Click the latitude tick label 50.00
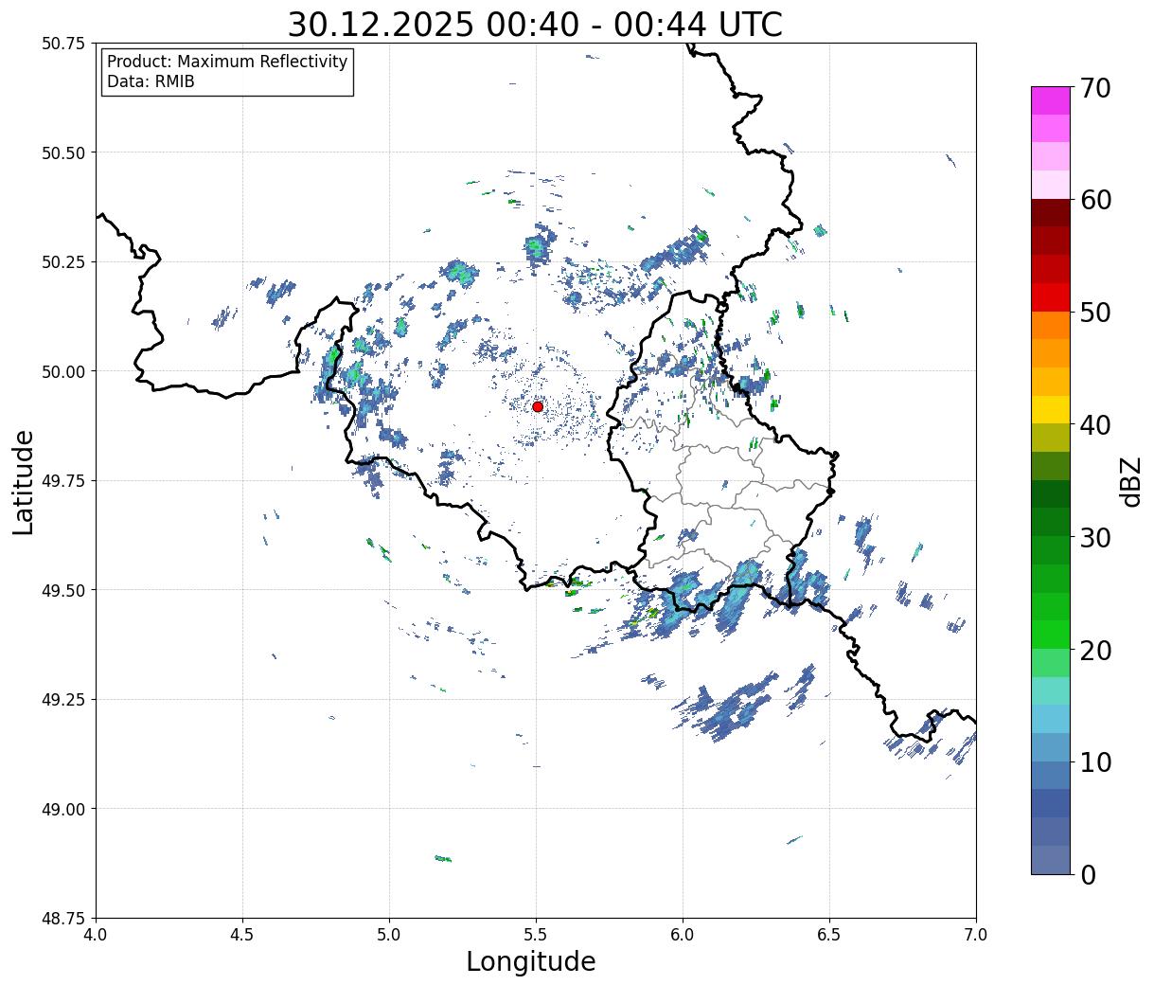This screenshot has height=985, width=1154. [62, 371]
